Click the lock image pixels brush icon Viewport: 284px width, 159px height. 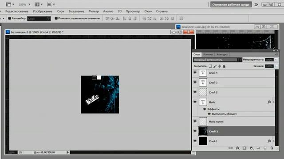click(x=215, y=66)
